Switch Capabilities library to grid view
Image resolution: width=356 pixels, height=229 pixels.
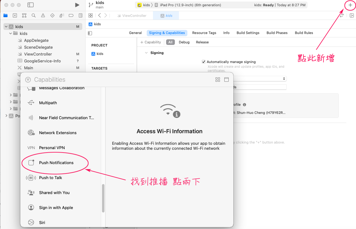click(218, 80)
